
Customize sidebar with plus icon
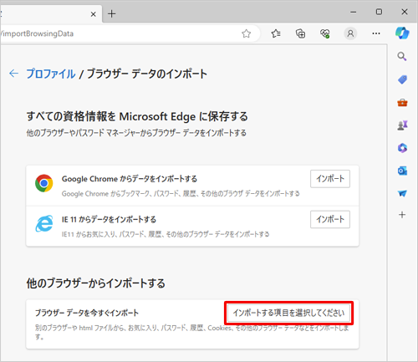[402, 215]
